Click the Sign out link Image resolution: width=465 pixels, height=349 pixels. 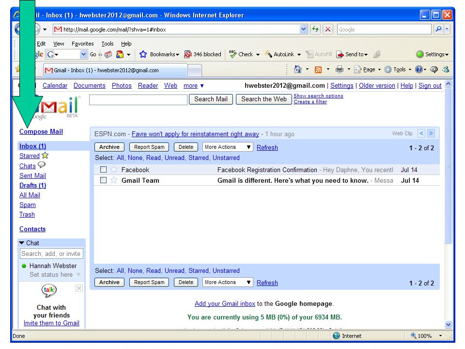pos(430,85)
